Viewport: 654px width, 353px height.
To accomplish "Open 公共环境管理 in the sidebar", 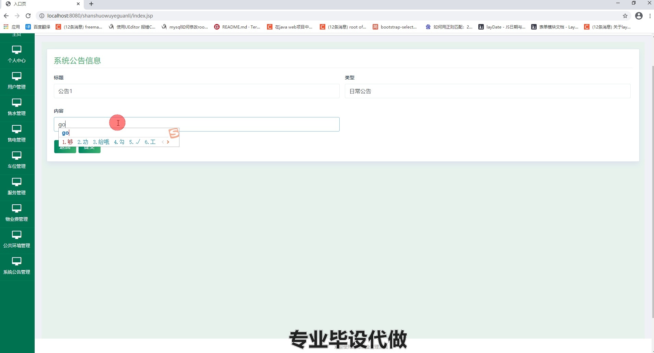I will pos(17,239).
